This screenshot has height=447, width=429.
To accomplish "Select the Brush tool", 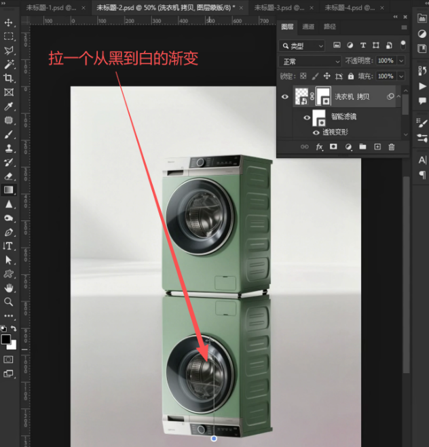I will point(8,134).
